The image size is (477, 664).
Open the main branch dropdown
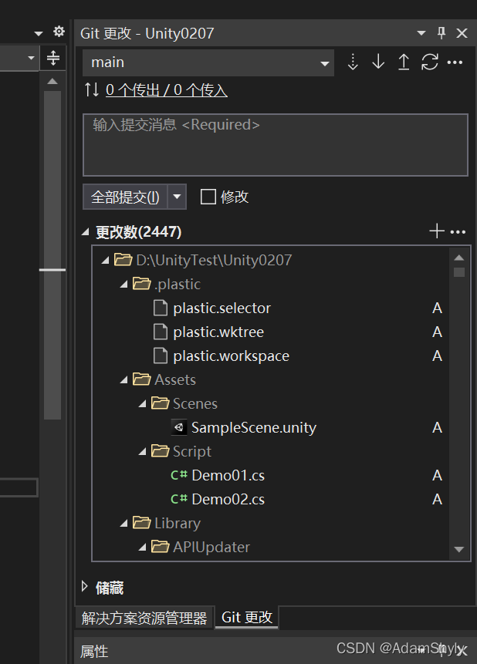click(x=325, y=62)
